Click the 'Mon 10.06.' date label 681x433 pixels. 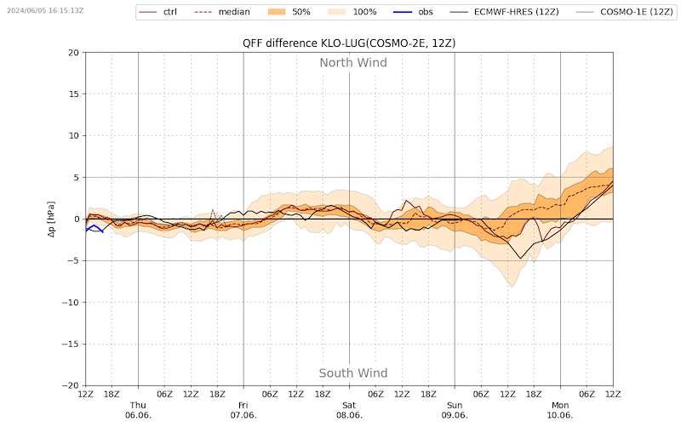coord(560,410)
